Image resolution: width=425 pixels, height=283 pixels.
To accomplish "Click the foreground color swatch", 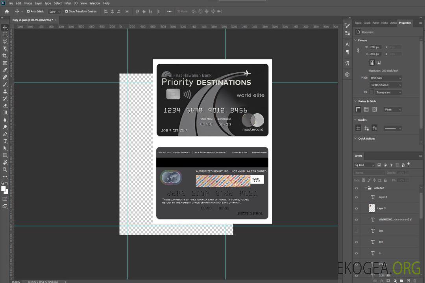I will click(x=4, y=189).
